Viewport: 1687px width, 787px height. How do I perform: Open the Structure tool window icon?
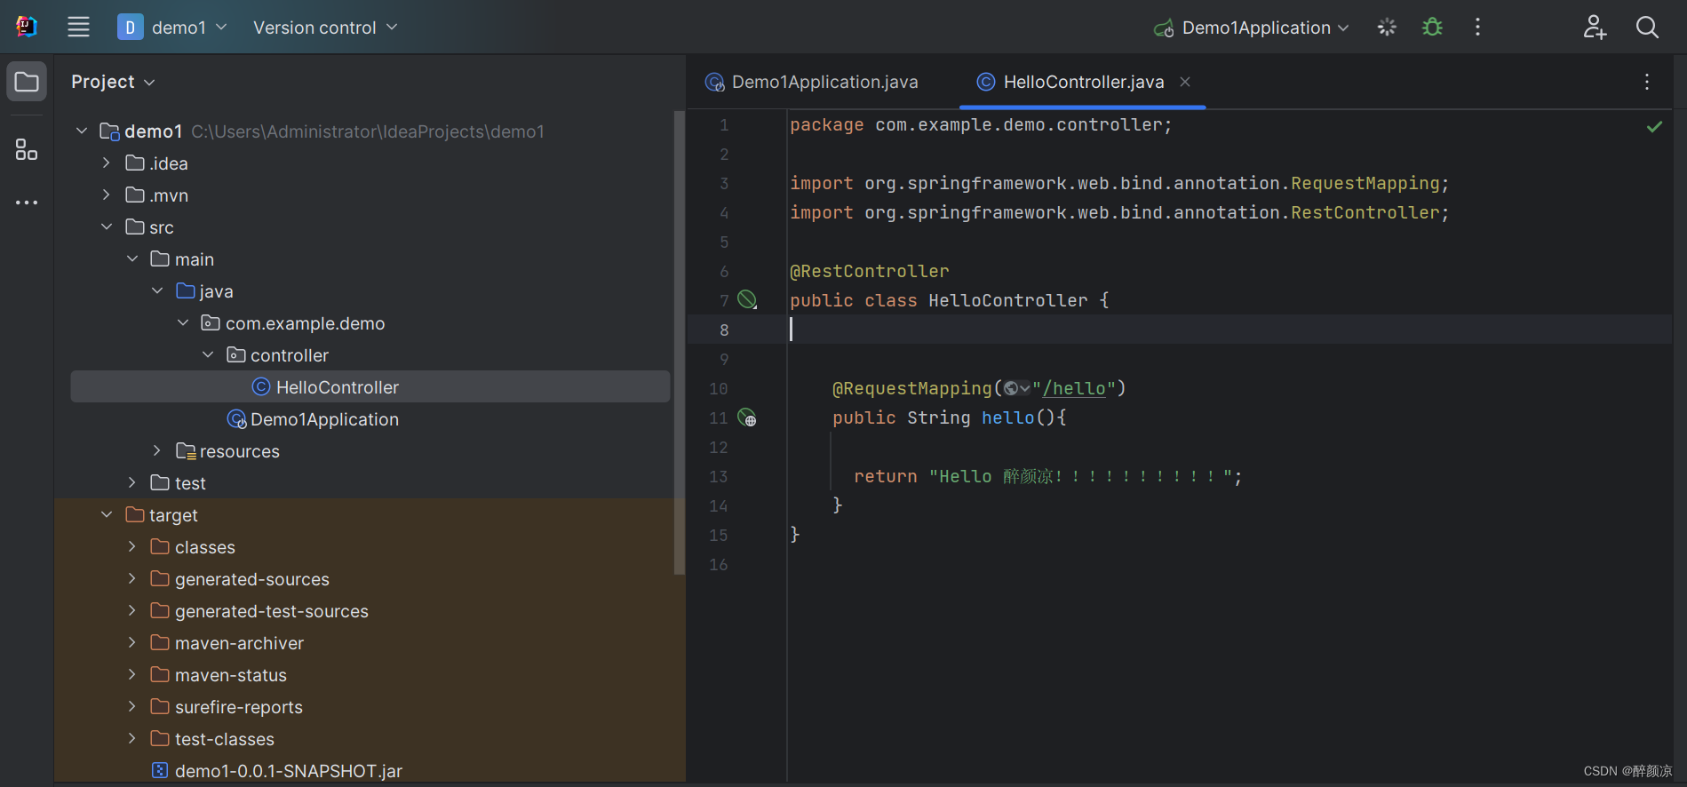tap(27, 149)
